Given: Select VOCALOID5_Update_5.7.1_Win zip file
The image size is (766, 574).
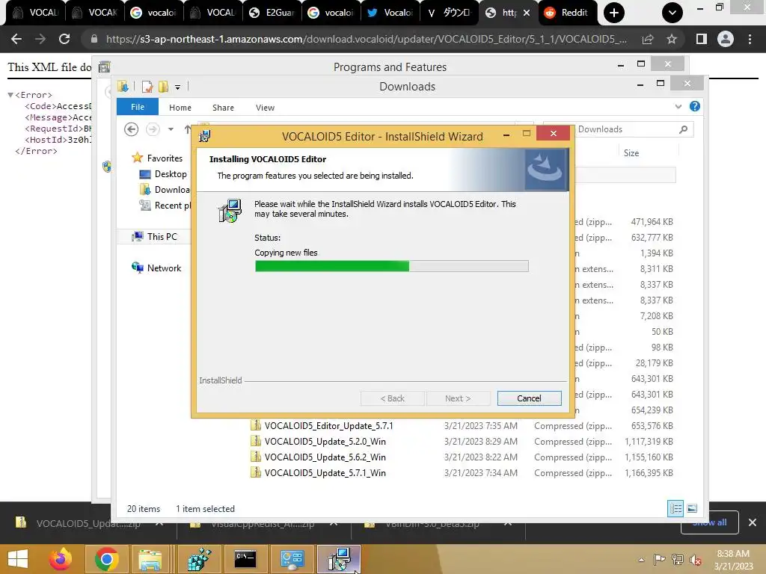Looking at the screenshot, I should click(x=325, y=472).
